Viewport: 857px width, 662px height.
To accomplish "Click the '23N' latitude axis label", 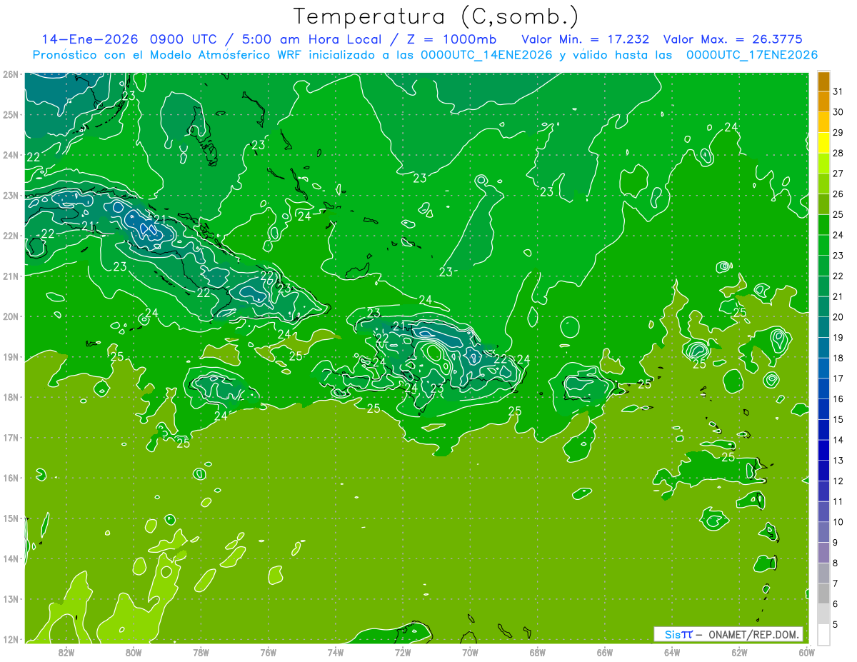I will click(x=11, y=195).
